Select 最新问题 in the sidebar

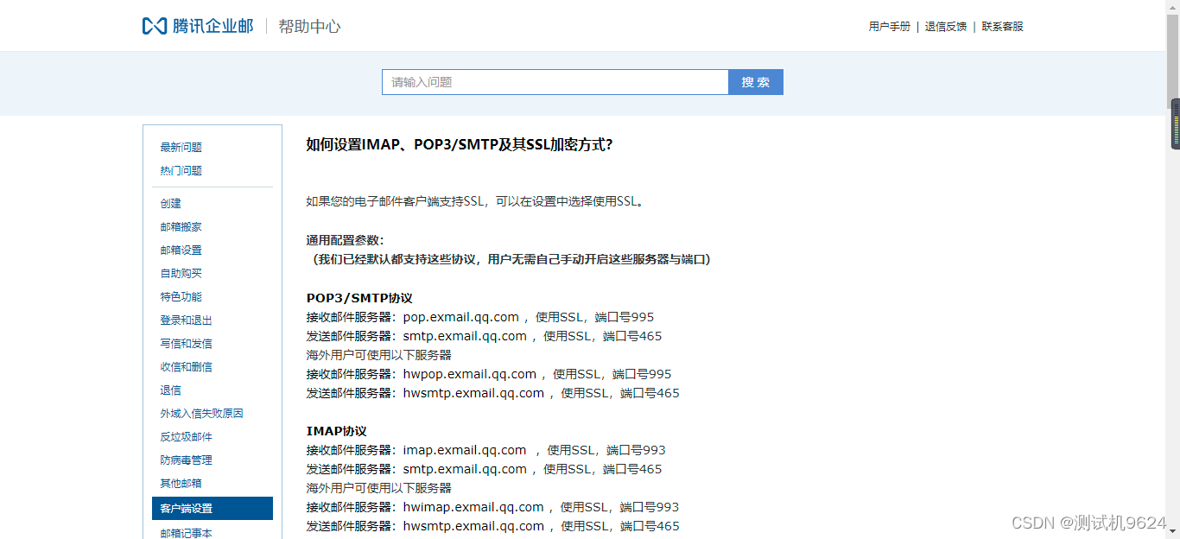pos(181,148)
